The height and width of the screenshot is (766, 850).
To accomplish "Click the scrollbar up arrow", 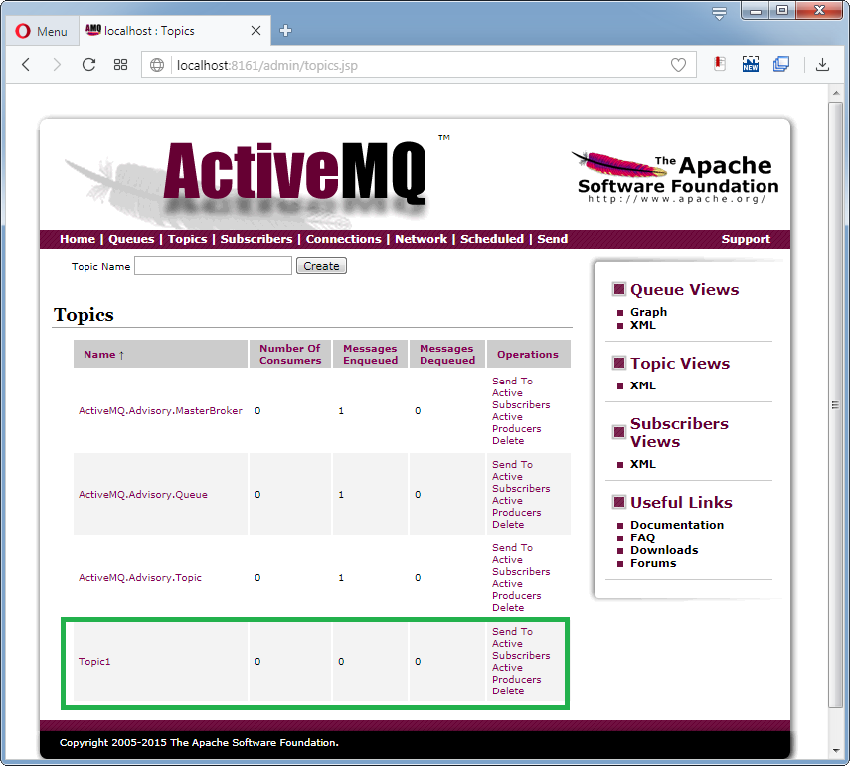I will 835,93.
